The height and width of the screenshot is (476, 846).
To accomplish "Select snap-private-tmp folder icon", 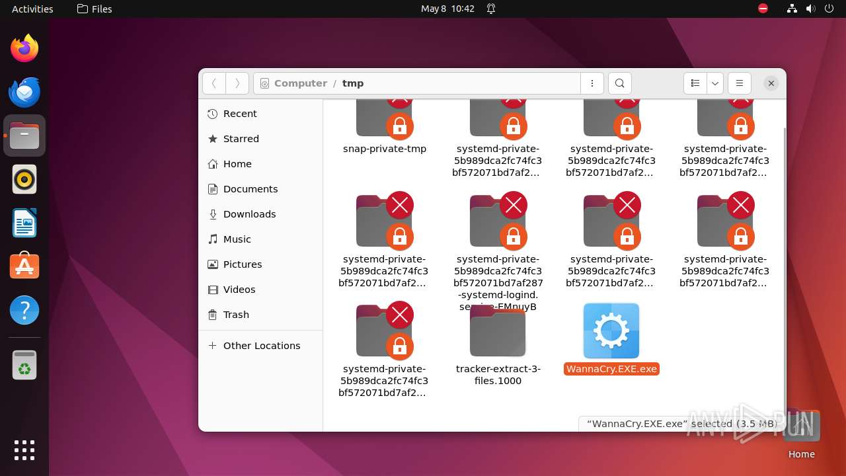I will coord(385,119).
